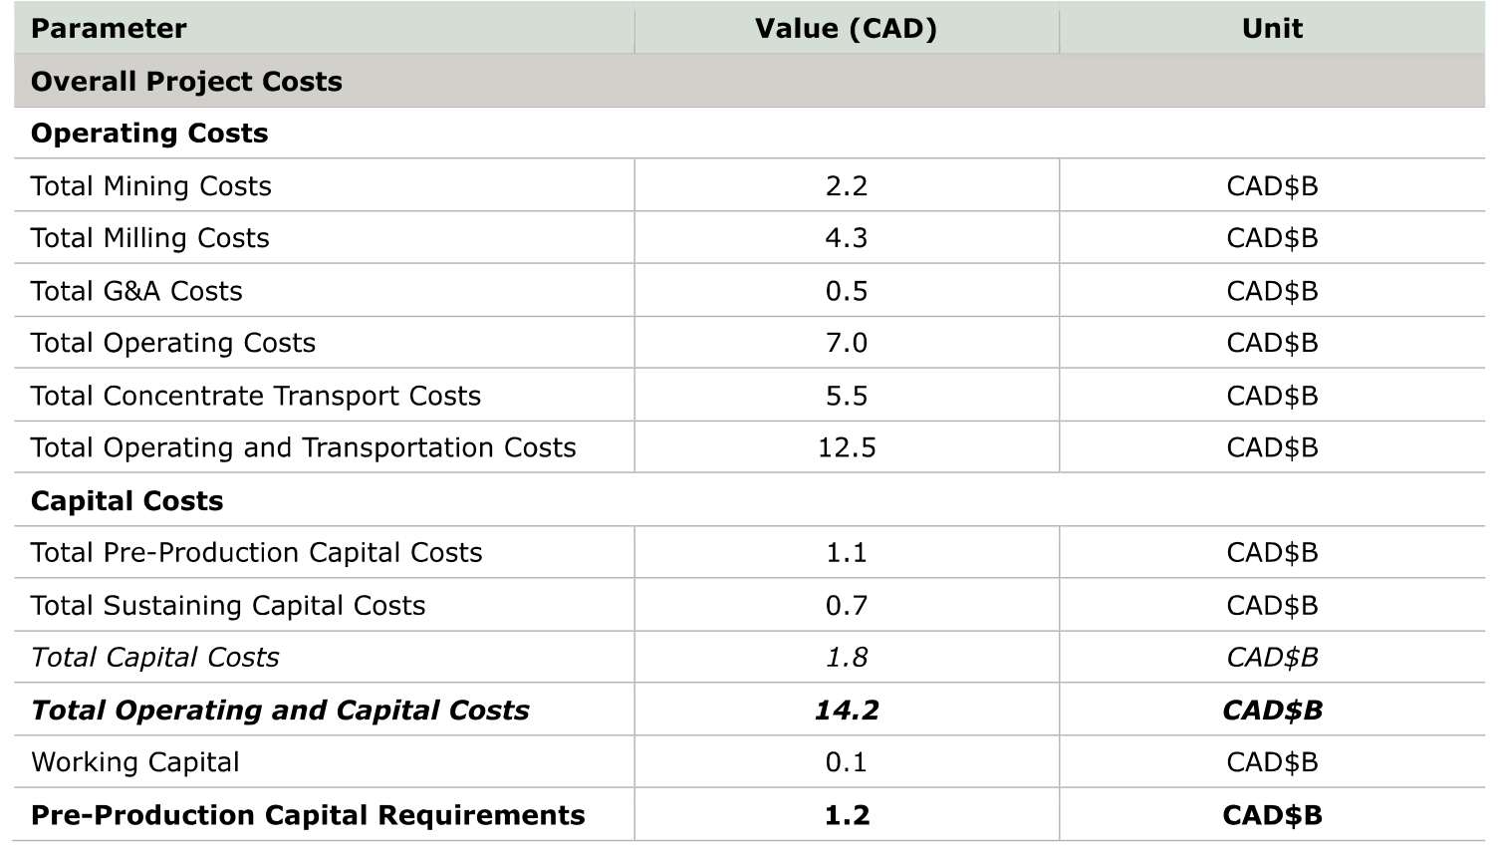Select the Total G&A Costs label
Image resolution: width=1502 pixels, height=857 pixels.
[x=136, y=291]
